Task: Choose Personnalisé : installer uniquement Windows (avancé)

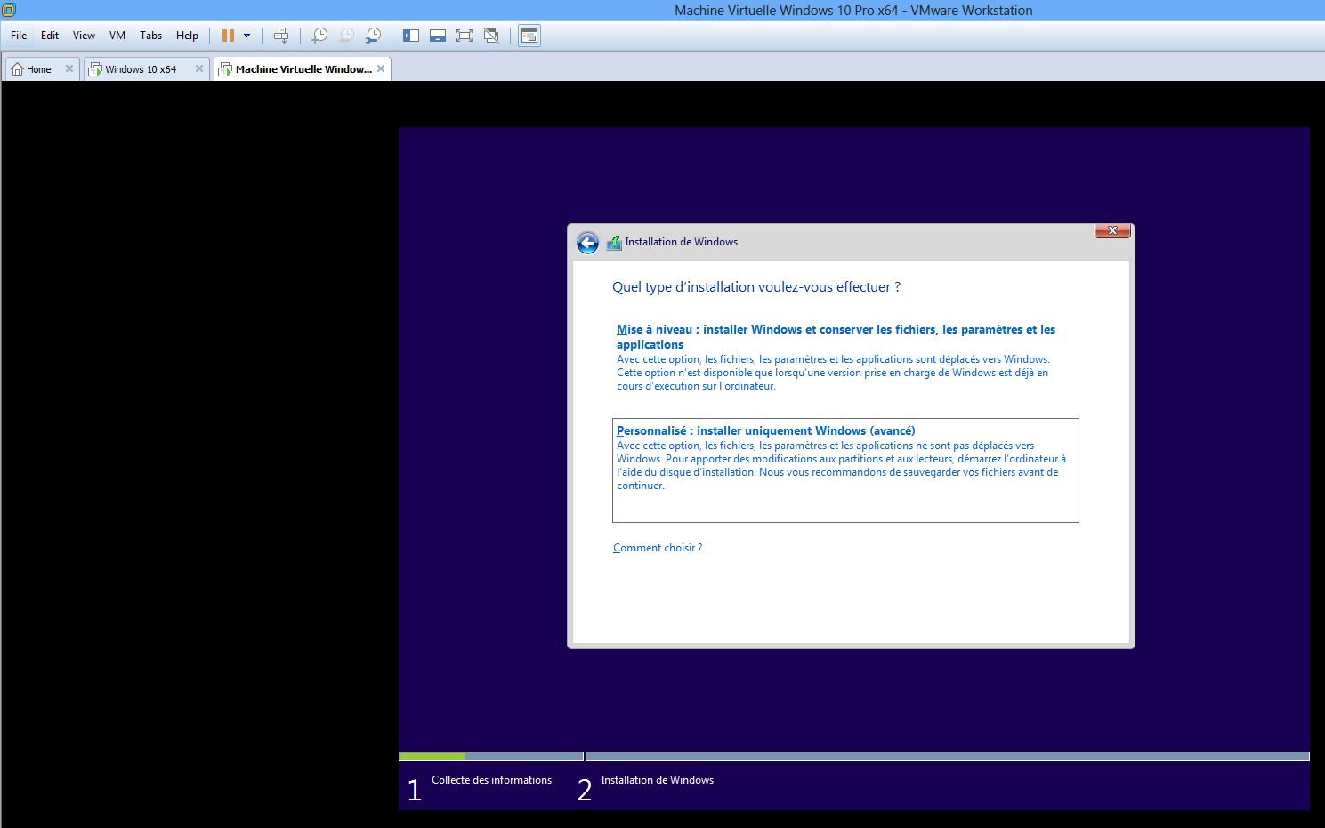Action: (845, 470)
